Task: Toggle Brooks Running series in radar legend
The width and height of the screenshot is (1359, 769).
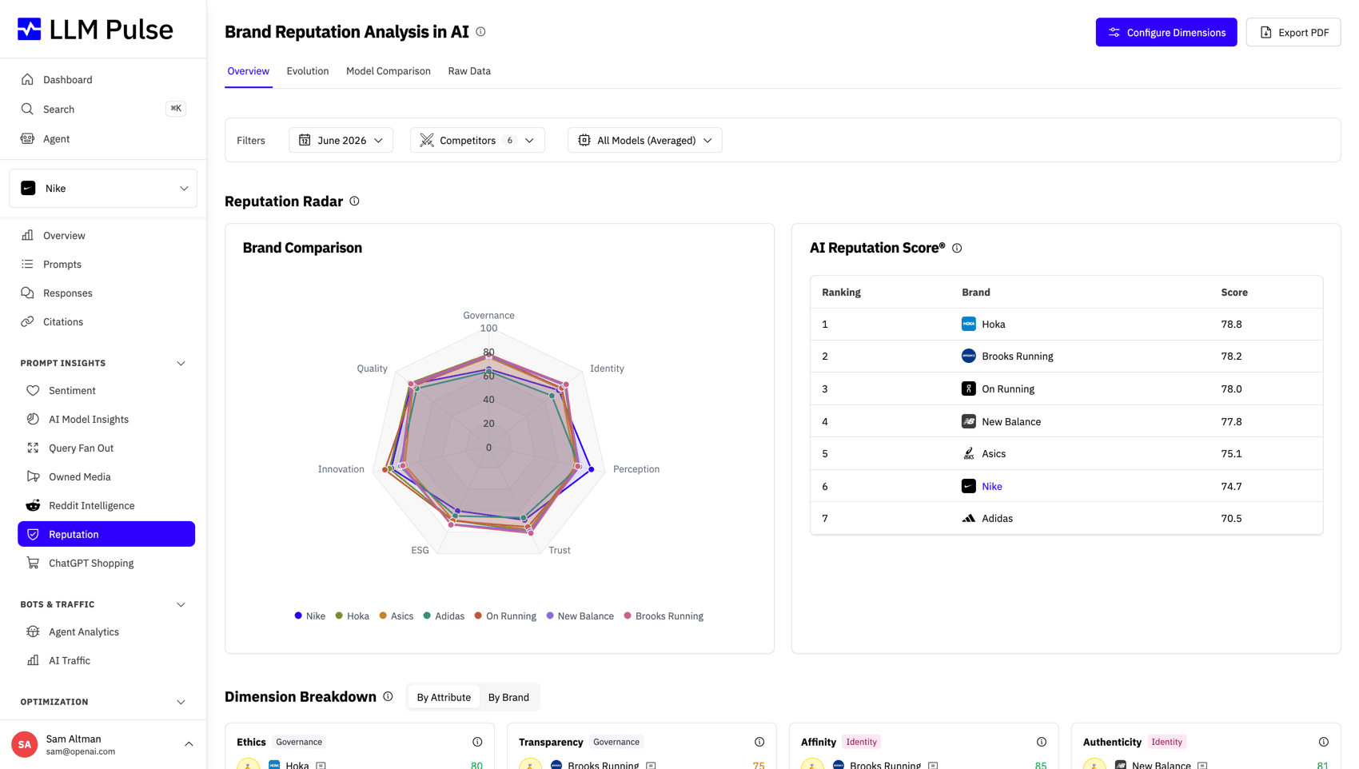Action: [664, 616]
